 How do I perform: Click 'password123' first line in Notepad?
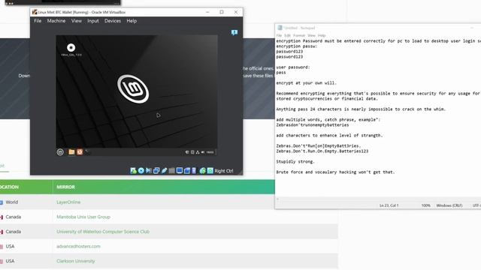tap(289, 52)
